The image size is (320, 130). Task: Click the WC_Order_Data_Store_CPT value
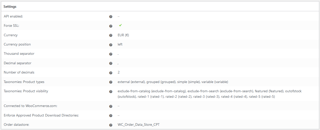tap(138, 124)
